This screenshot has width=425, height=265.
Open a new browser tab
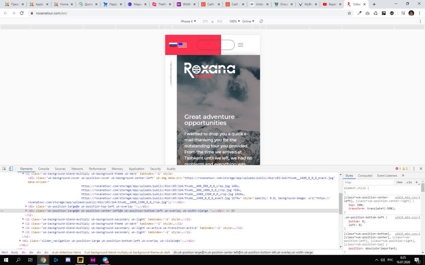374,4
